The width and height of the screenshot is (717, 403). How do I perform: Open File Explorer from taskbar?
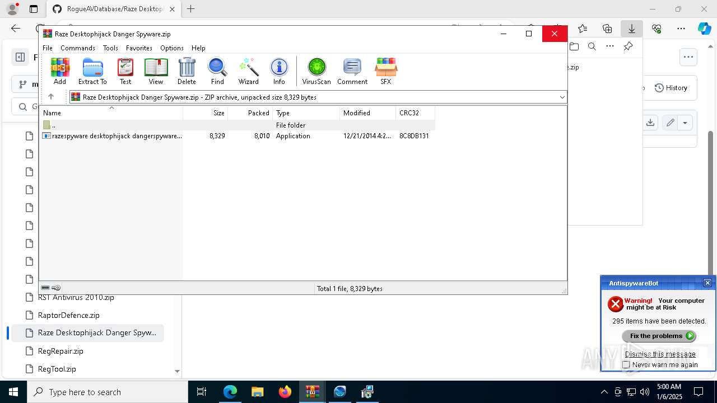click(257, 392)
